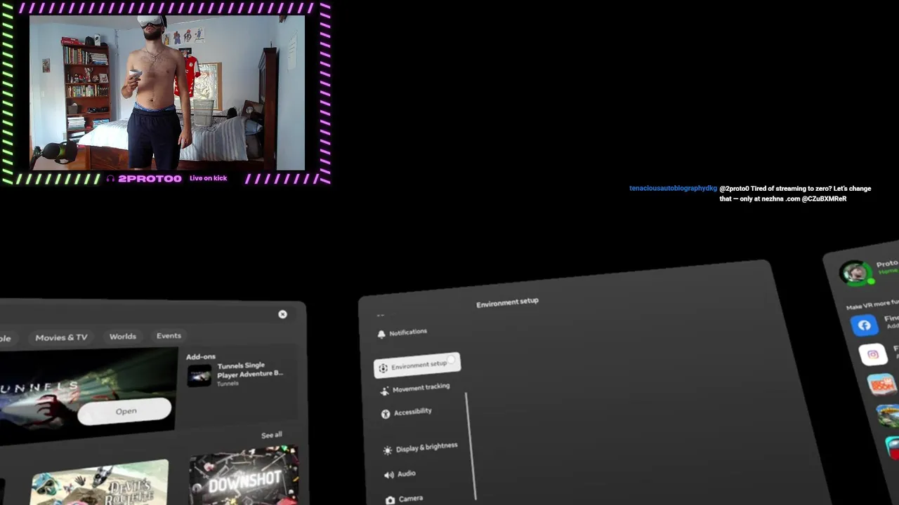Viewport: 899px width, 505px height.
Task: Click the Audio speaker icon
Action: pos(389,475)
